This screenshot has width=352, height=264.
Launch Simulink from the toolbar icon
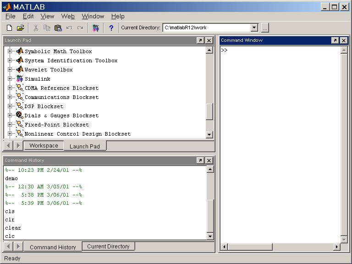(96, 28)
